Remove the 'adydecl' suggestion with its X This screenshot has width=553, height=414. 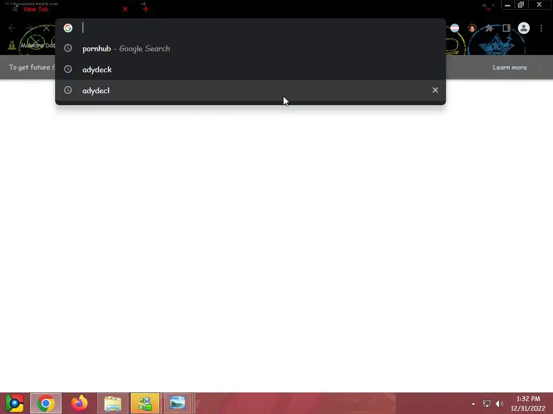[435, 90]
